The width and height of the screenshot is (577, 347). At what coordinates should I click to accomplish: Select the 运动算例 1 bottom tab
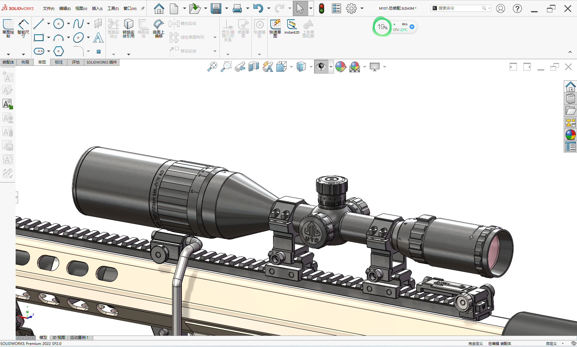click(79, 338)
